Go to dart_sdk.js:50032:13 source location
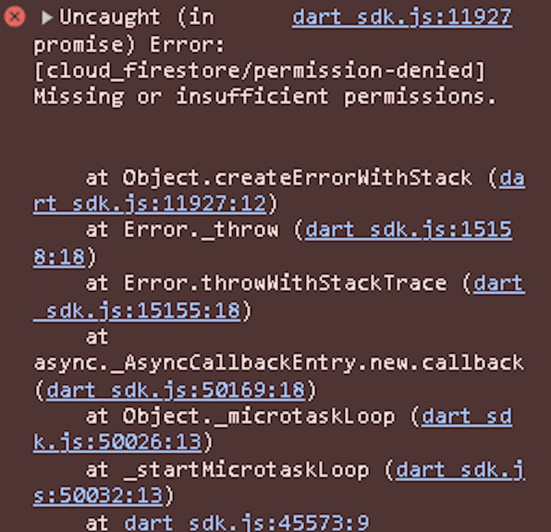The height and width of the screenshot is (532, 551). pos(98,496)
